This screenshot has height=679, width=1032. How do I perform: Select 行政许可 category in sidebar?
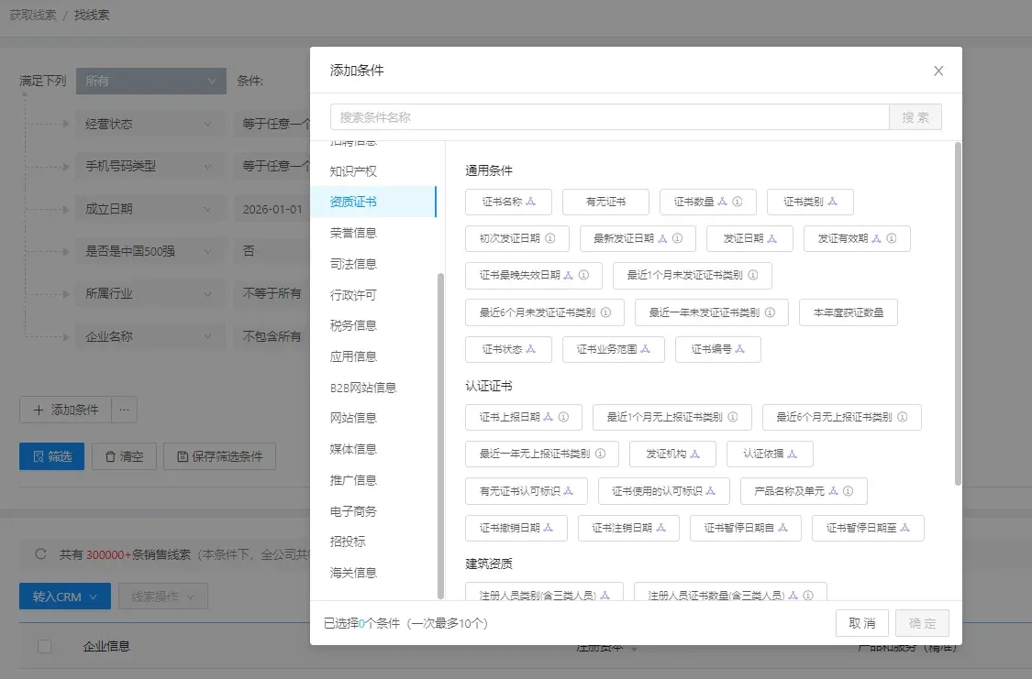tap(353, 294)
